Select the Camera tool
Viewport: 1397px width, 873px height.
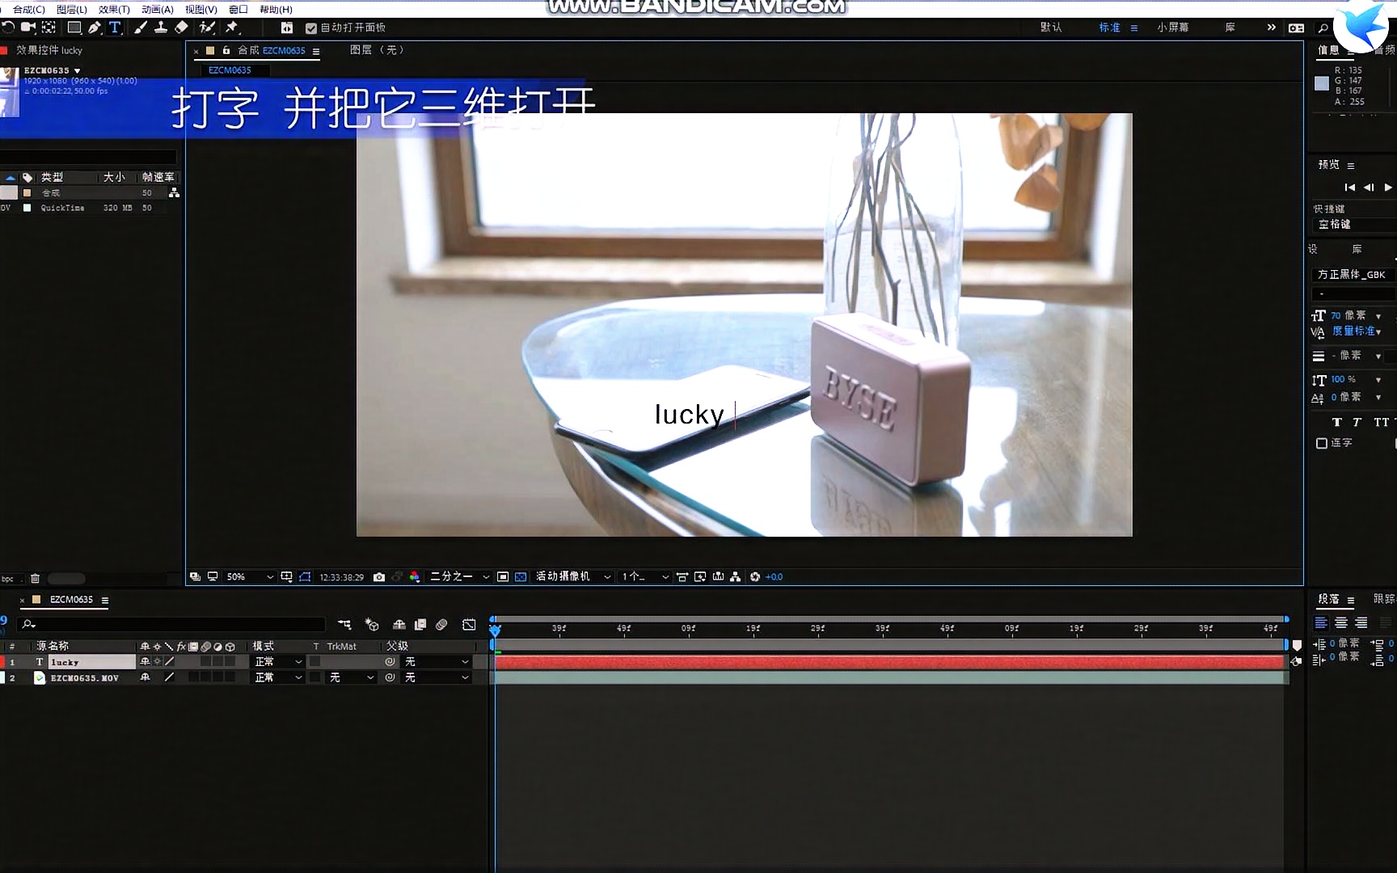tap(28, 27)
